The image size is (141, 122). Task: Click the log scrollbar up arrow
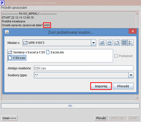pos(137,13)
